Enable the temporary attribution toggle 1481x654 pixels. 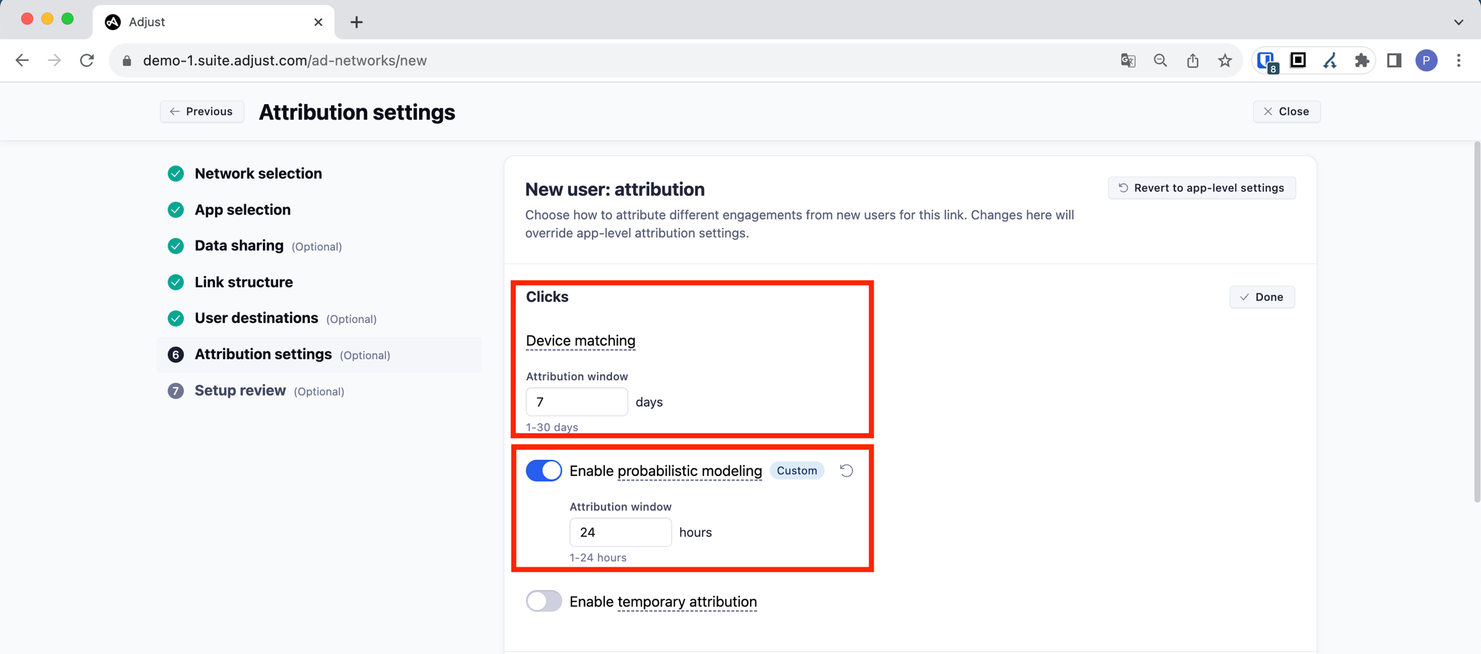[x=543, y=601]
